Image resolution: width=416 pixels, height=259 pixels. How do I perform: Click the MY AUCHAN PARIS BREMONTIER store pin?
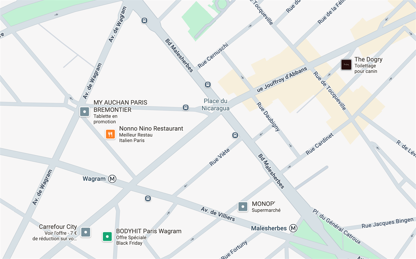point(84,112)
